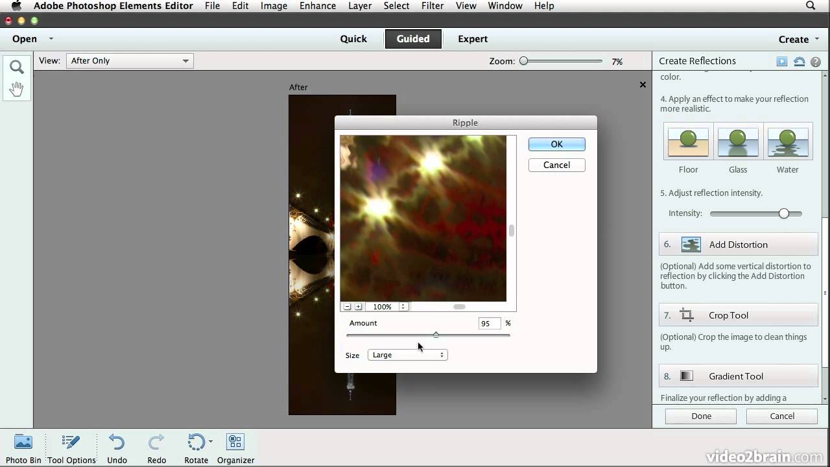Open the File menu

[212, 6]
